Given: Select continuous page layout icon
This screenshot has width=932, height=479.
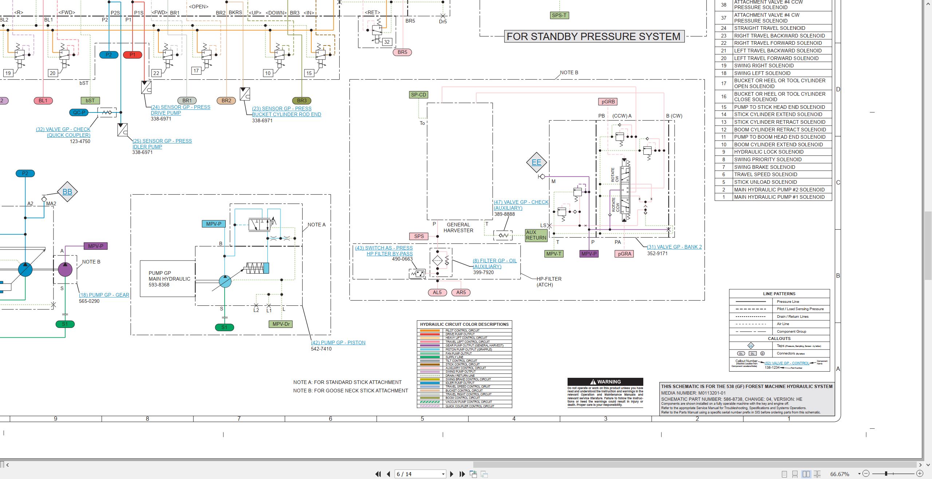Looking at the screenshot, I should (x=795, y=474).
